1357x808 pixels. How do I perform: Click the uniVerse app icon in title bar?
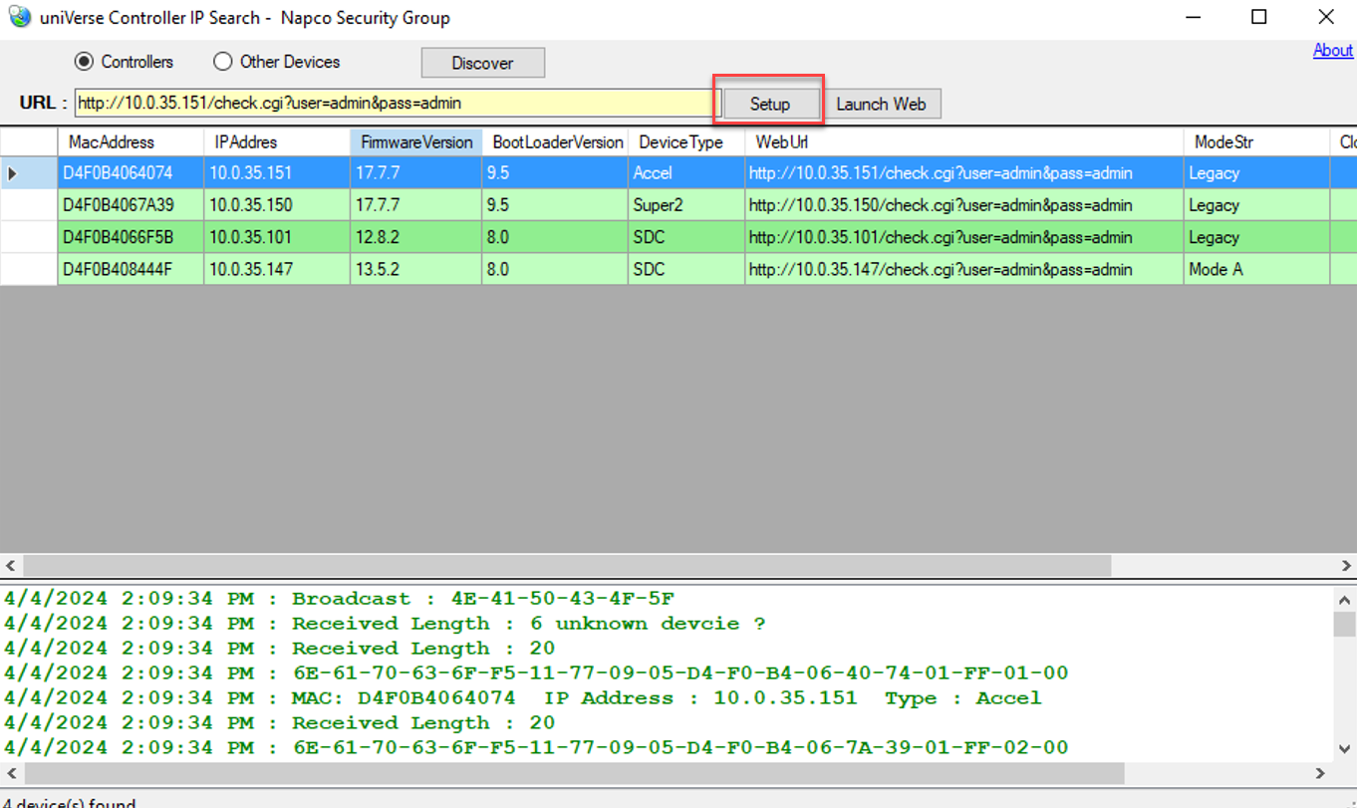(19, 17)
